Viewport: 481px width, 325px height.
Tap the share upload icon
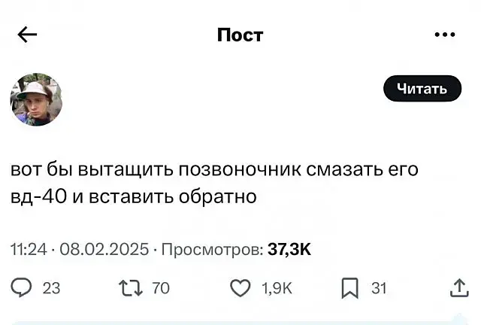coord(458,287)
